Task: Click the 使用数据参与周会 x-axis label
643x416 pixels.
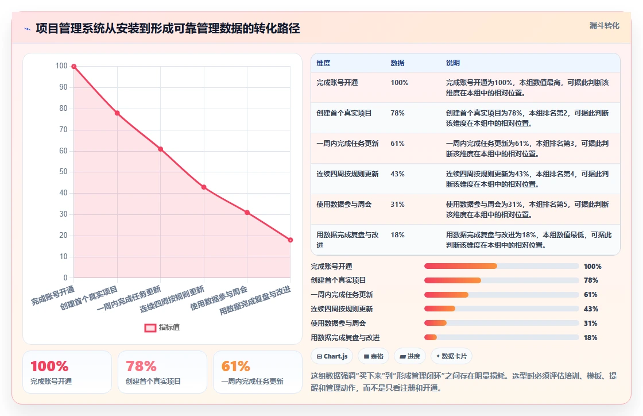Action: [x=219, y=298]
